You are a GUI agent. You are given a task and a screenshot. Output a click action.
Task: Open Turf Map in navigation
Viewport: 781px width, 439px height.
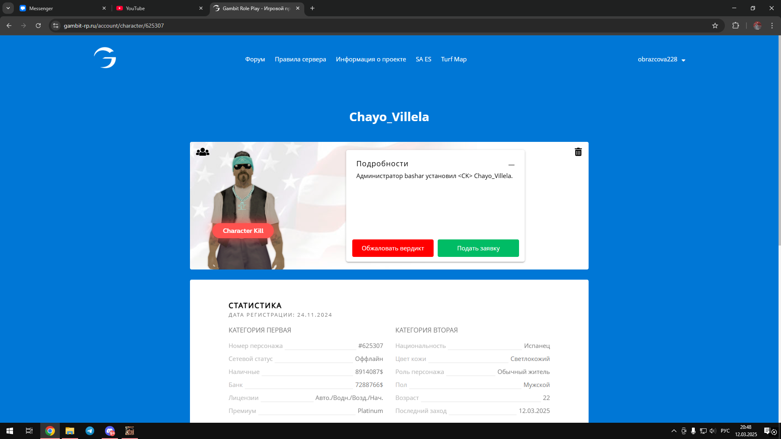tap(454, 59)
